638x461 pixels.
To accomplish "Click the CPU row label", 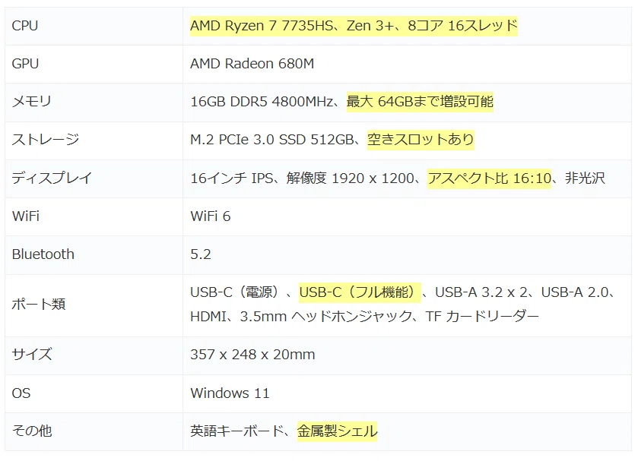I will tap(25, 26).
